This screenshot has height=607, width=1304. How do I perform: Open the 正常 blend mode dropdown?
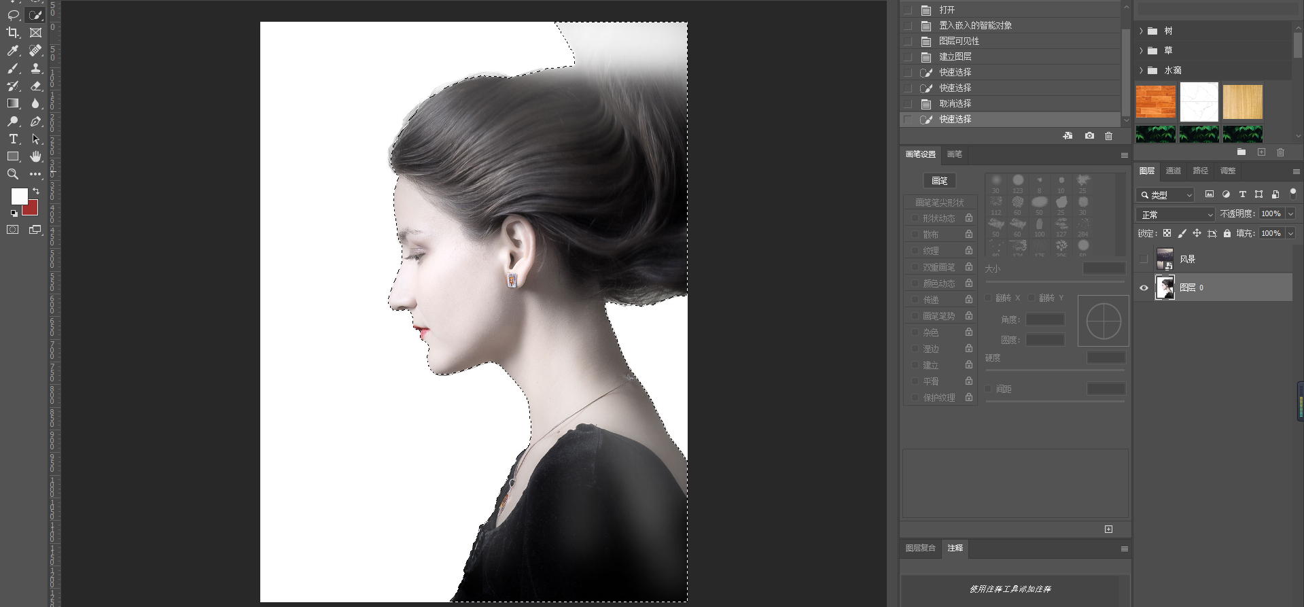tap(1175, 215)
